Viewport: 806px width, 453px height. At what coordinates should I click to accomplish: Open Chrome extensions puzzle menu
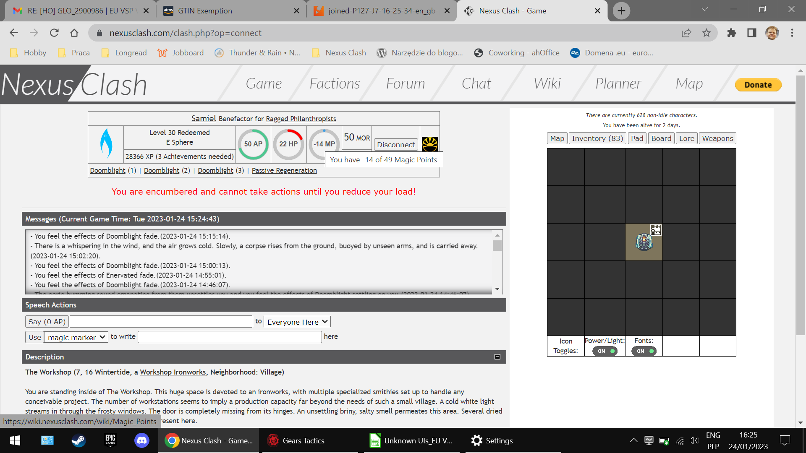point(732,33)
